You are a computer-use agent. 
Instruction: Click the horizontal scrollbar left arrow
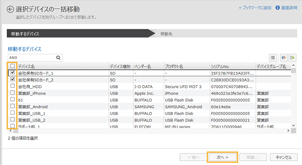(x=10, y=131)
